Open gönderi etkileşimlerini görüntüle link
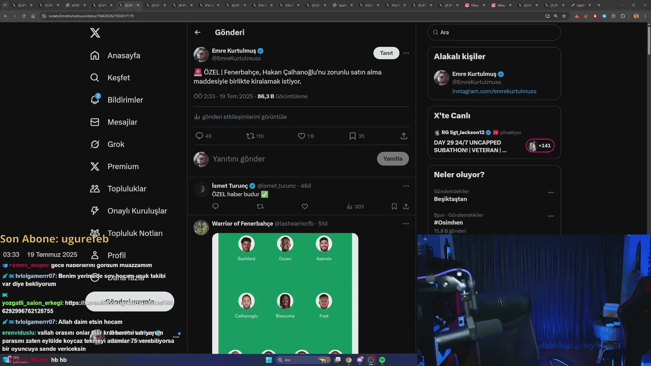The image size is (651, 366). point(241,117)
